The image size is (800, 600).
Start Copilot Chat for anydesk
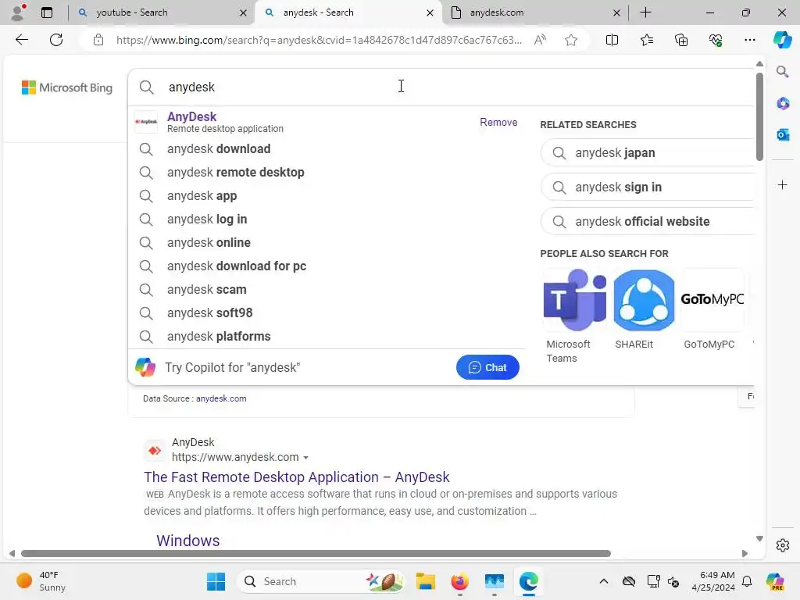[x=487, y=367]
